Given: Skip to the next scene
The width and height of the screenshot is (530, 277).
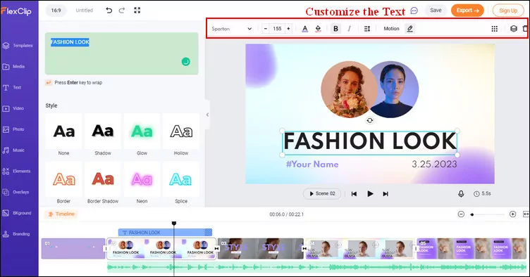Looking at the screenshot, I should coord(386,194).
